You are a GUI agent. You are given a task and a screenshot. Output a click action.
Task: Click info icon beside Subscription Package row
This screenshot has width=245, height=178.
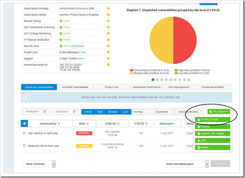108,8
